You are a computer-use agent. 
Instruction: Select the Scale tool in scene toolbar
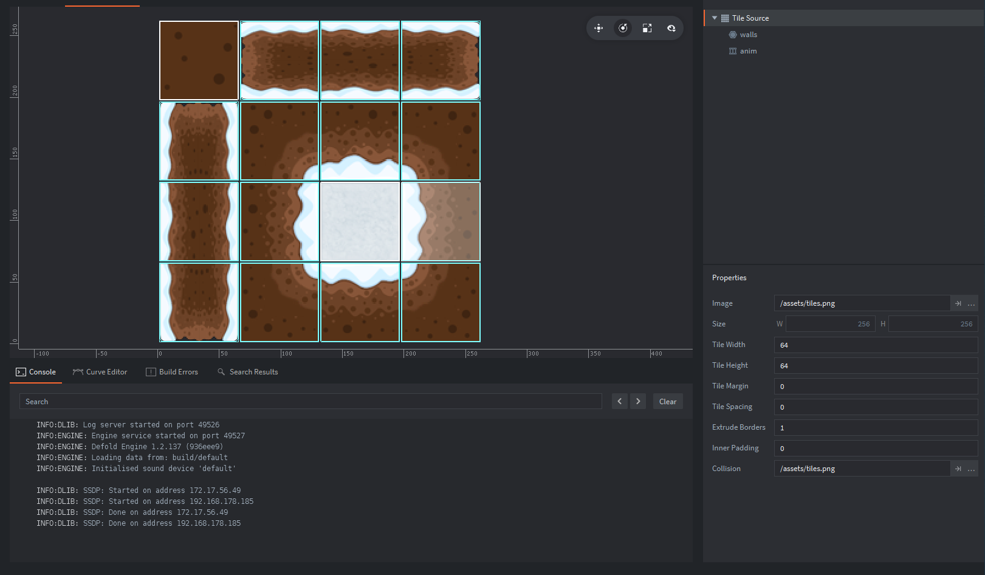(647, 28)
